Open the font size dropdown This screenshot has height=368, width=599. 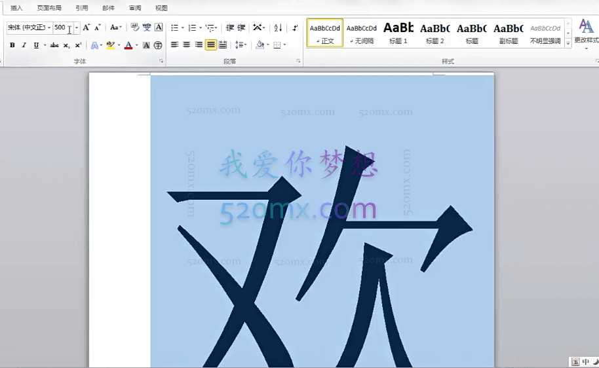coord(77,28)
